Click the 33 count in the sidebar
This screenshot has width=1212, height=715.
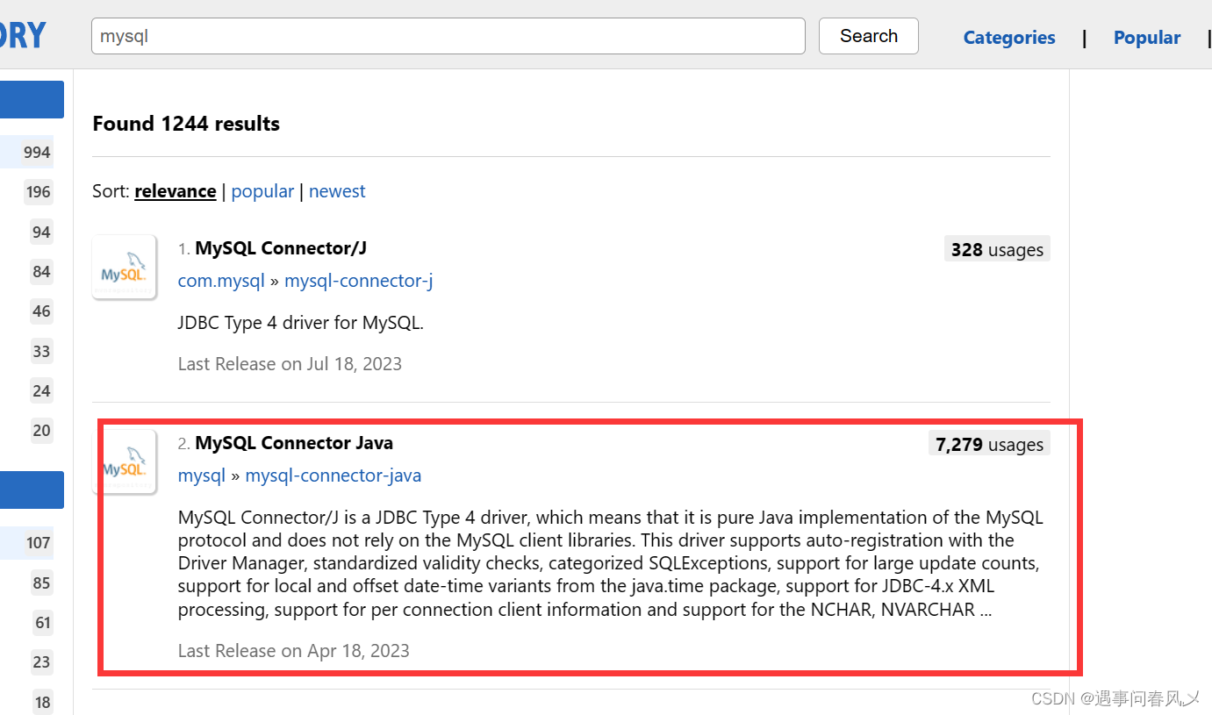41,352
